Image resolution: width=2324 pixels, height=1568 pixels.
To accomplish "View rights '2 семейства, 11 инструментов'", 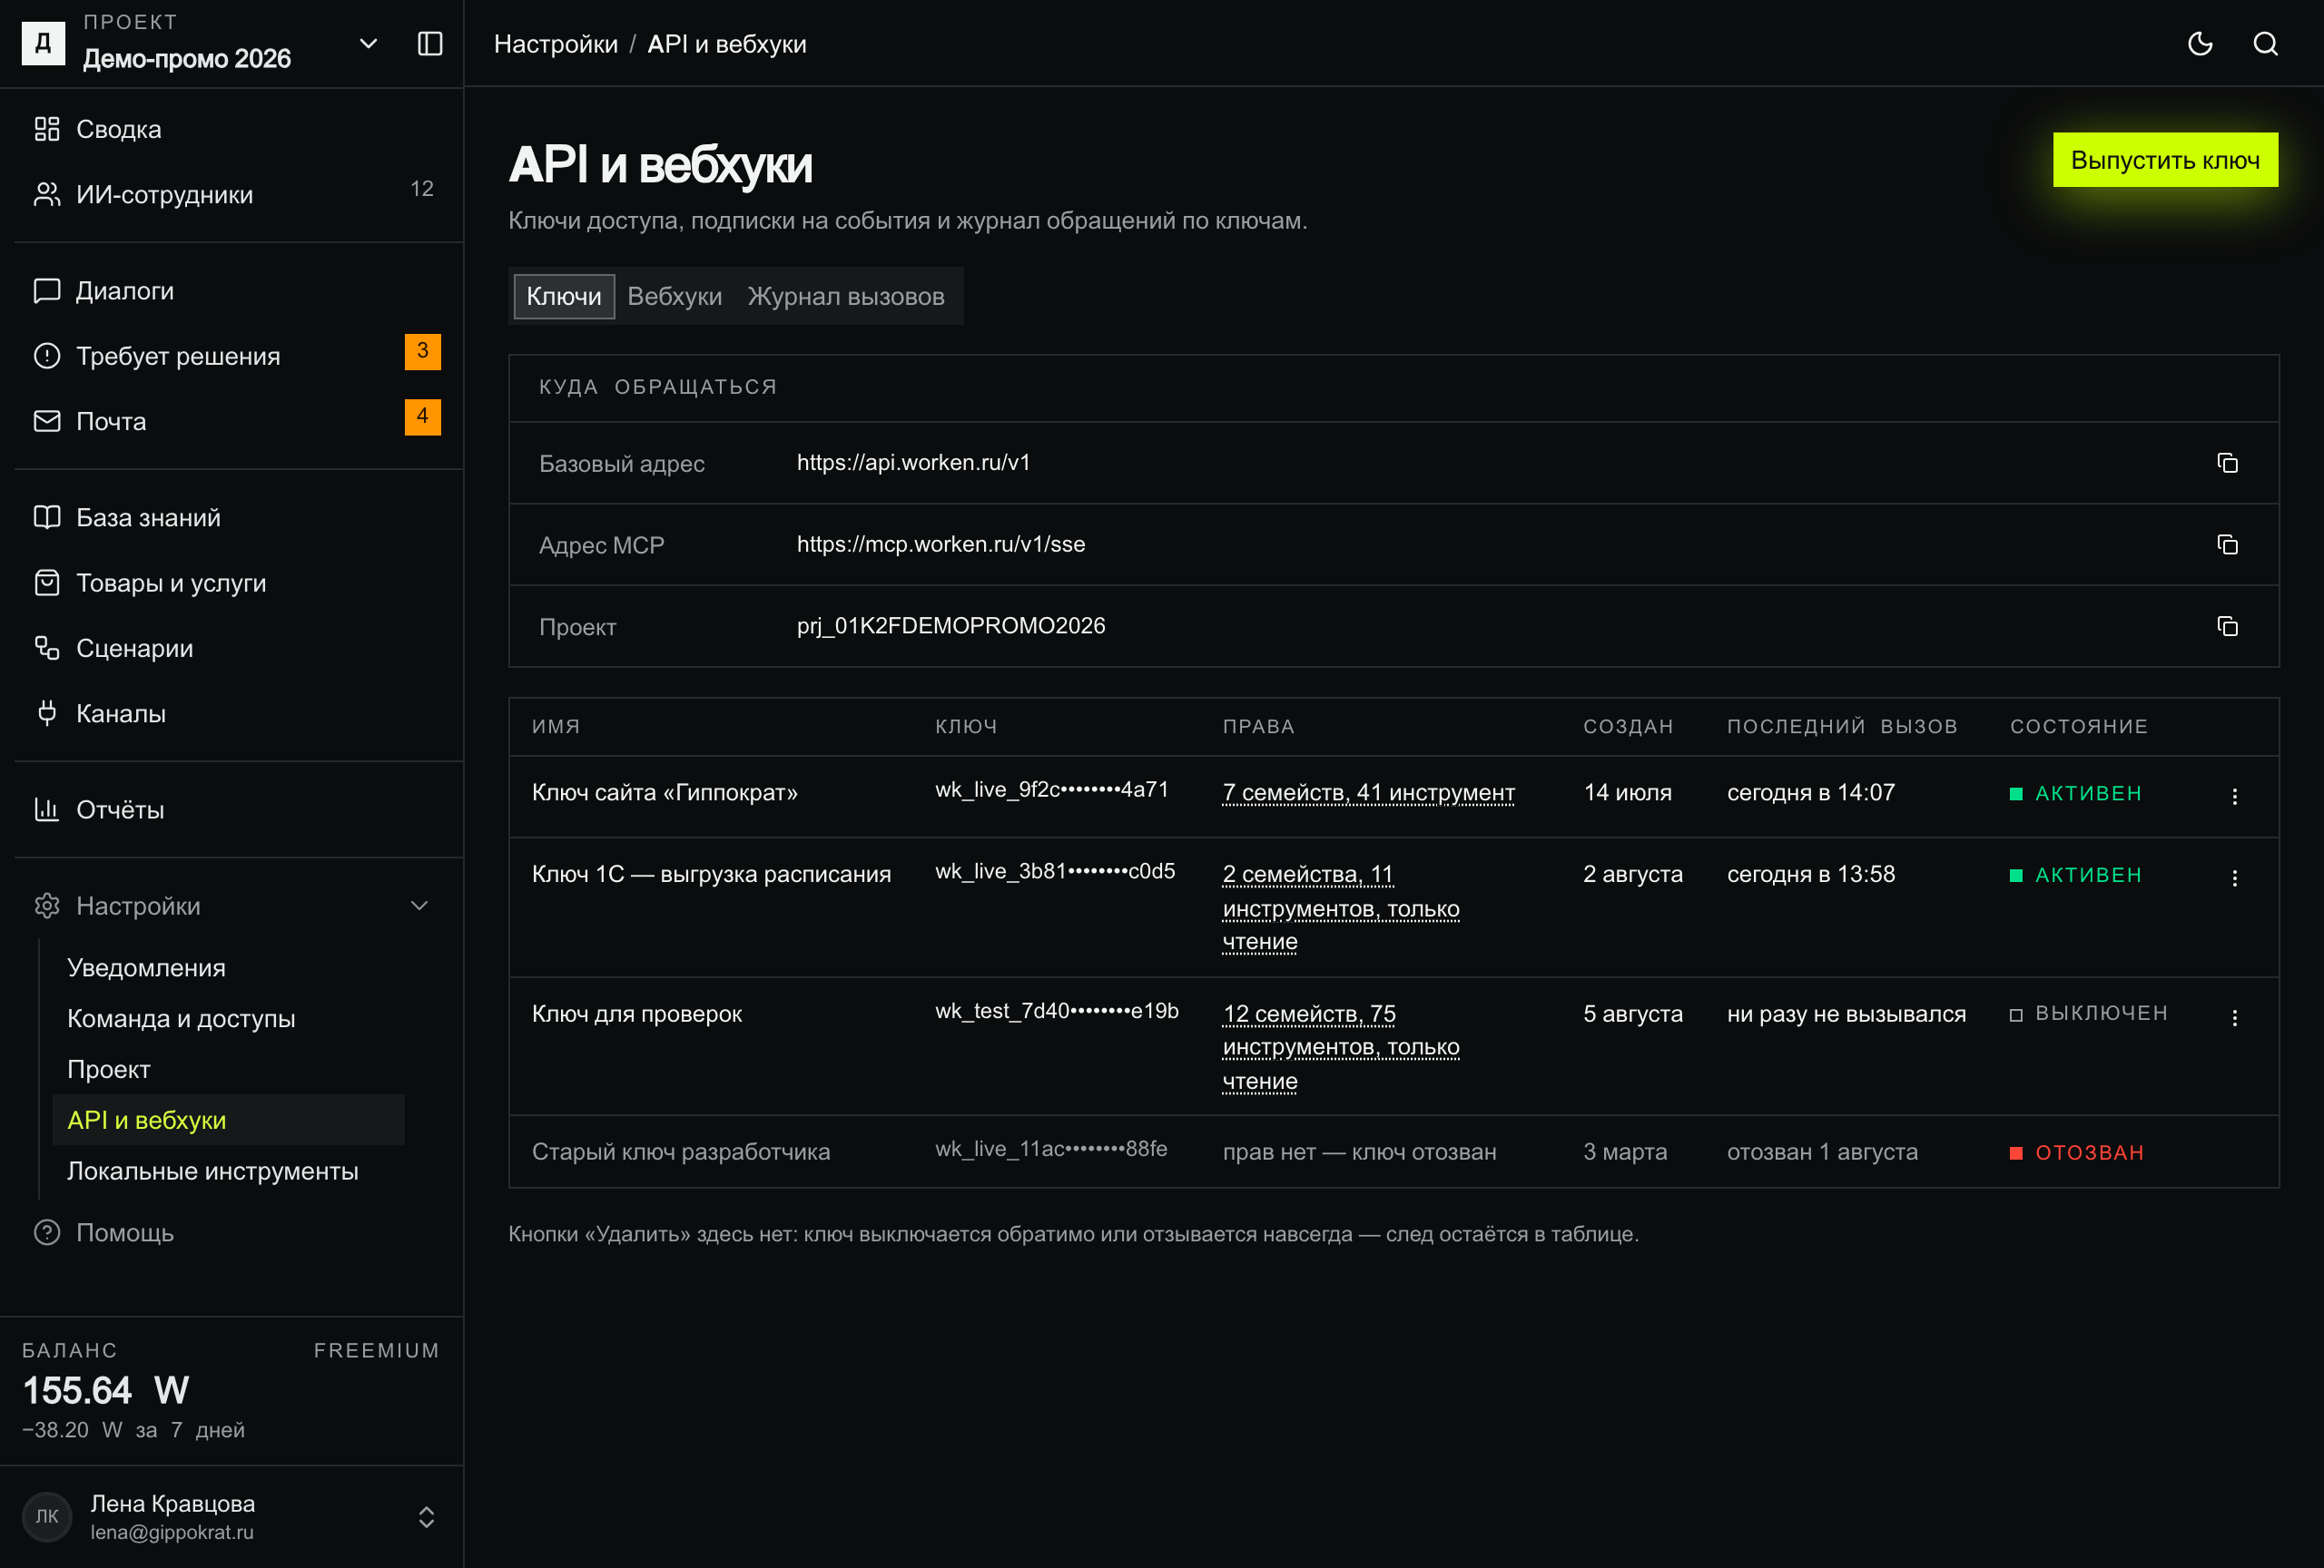I will pos(1341,907).
